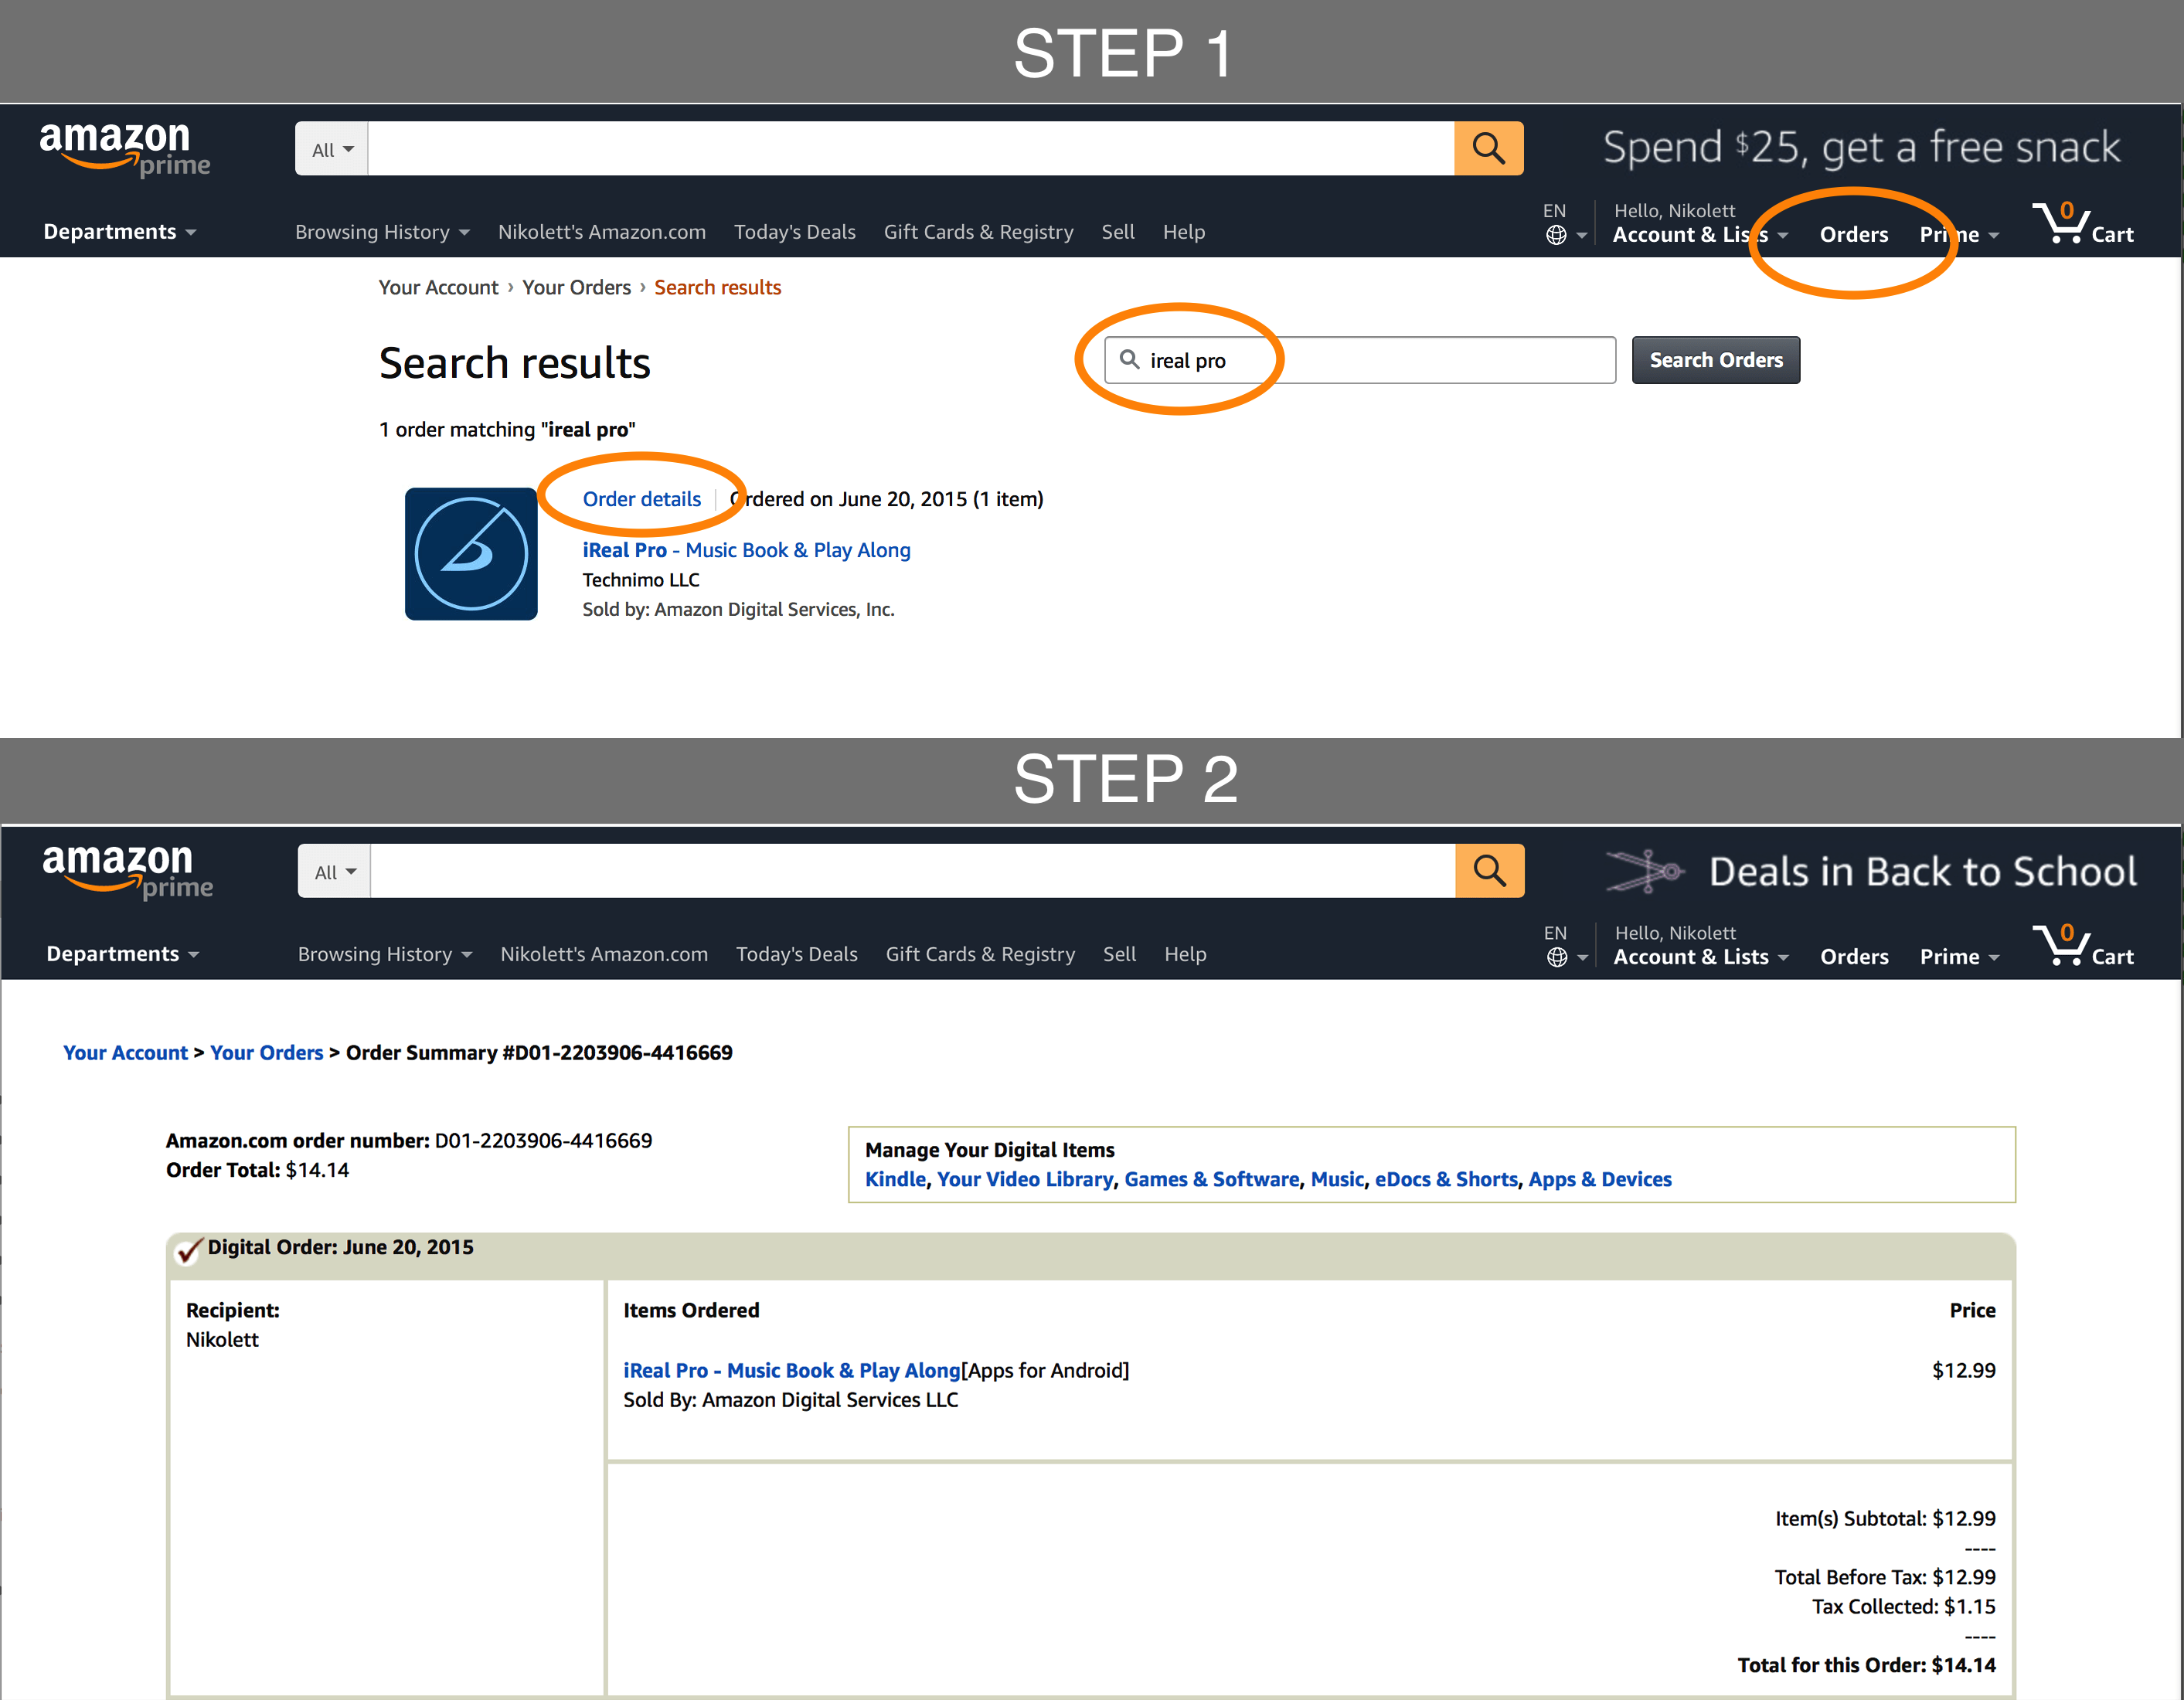Click the Amazon Prime logo in Step 1

pos(124,148)
